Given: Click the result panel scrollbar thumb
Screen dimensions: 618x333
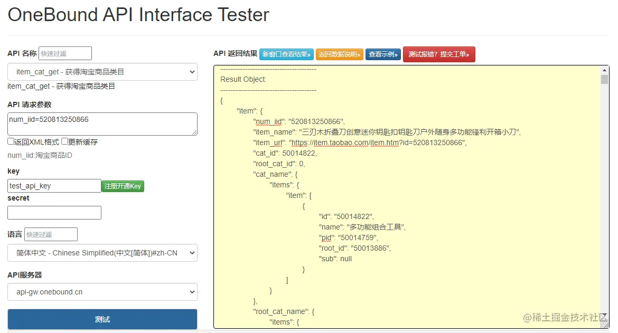Looking at the screenshot, I should point(604,79).
